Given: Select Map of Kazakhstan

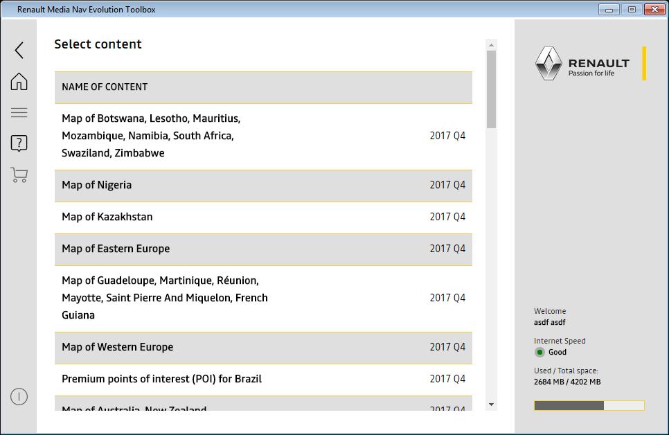Looking at the screenshot, I should tap(263, 217).
